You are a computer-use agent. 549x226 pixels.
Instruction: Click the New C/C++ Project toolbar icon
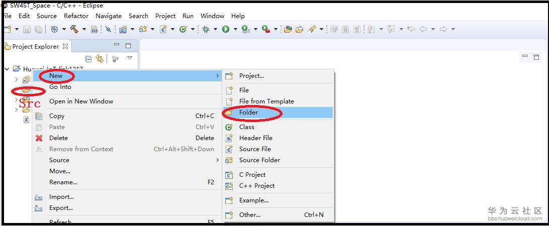pos(123,30)
